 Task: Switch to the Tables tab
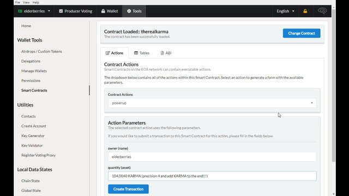[x=142, y=53]
